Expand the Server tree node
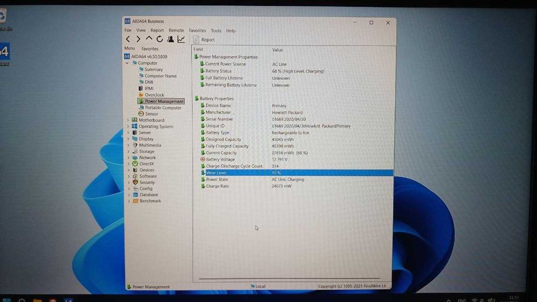This screenshot has height=302, width=537. [x=128, y=132]
